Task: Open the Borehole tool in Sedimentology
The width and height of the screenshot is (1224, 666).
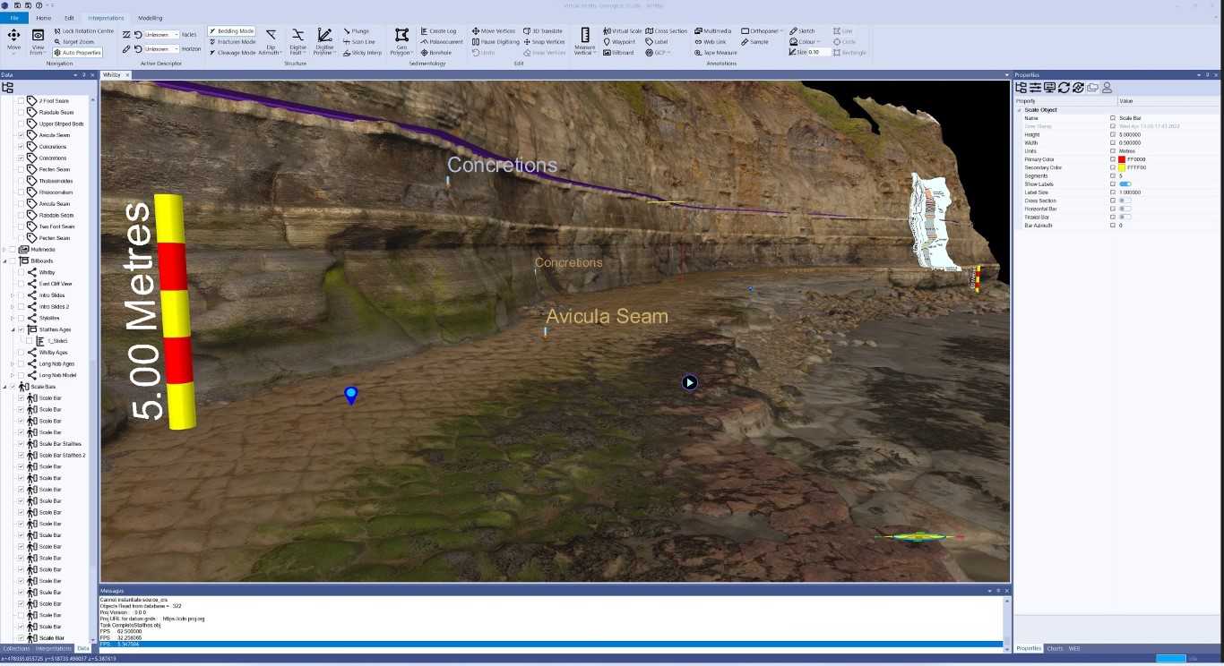Action: 436,52
